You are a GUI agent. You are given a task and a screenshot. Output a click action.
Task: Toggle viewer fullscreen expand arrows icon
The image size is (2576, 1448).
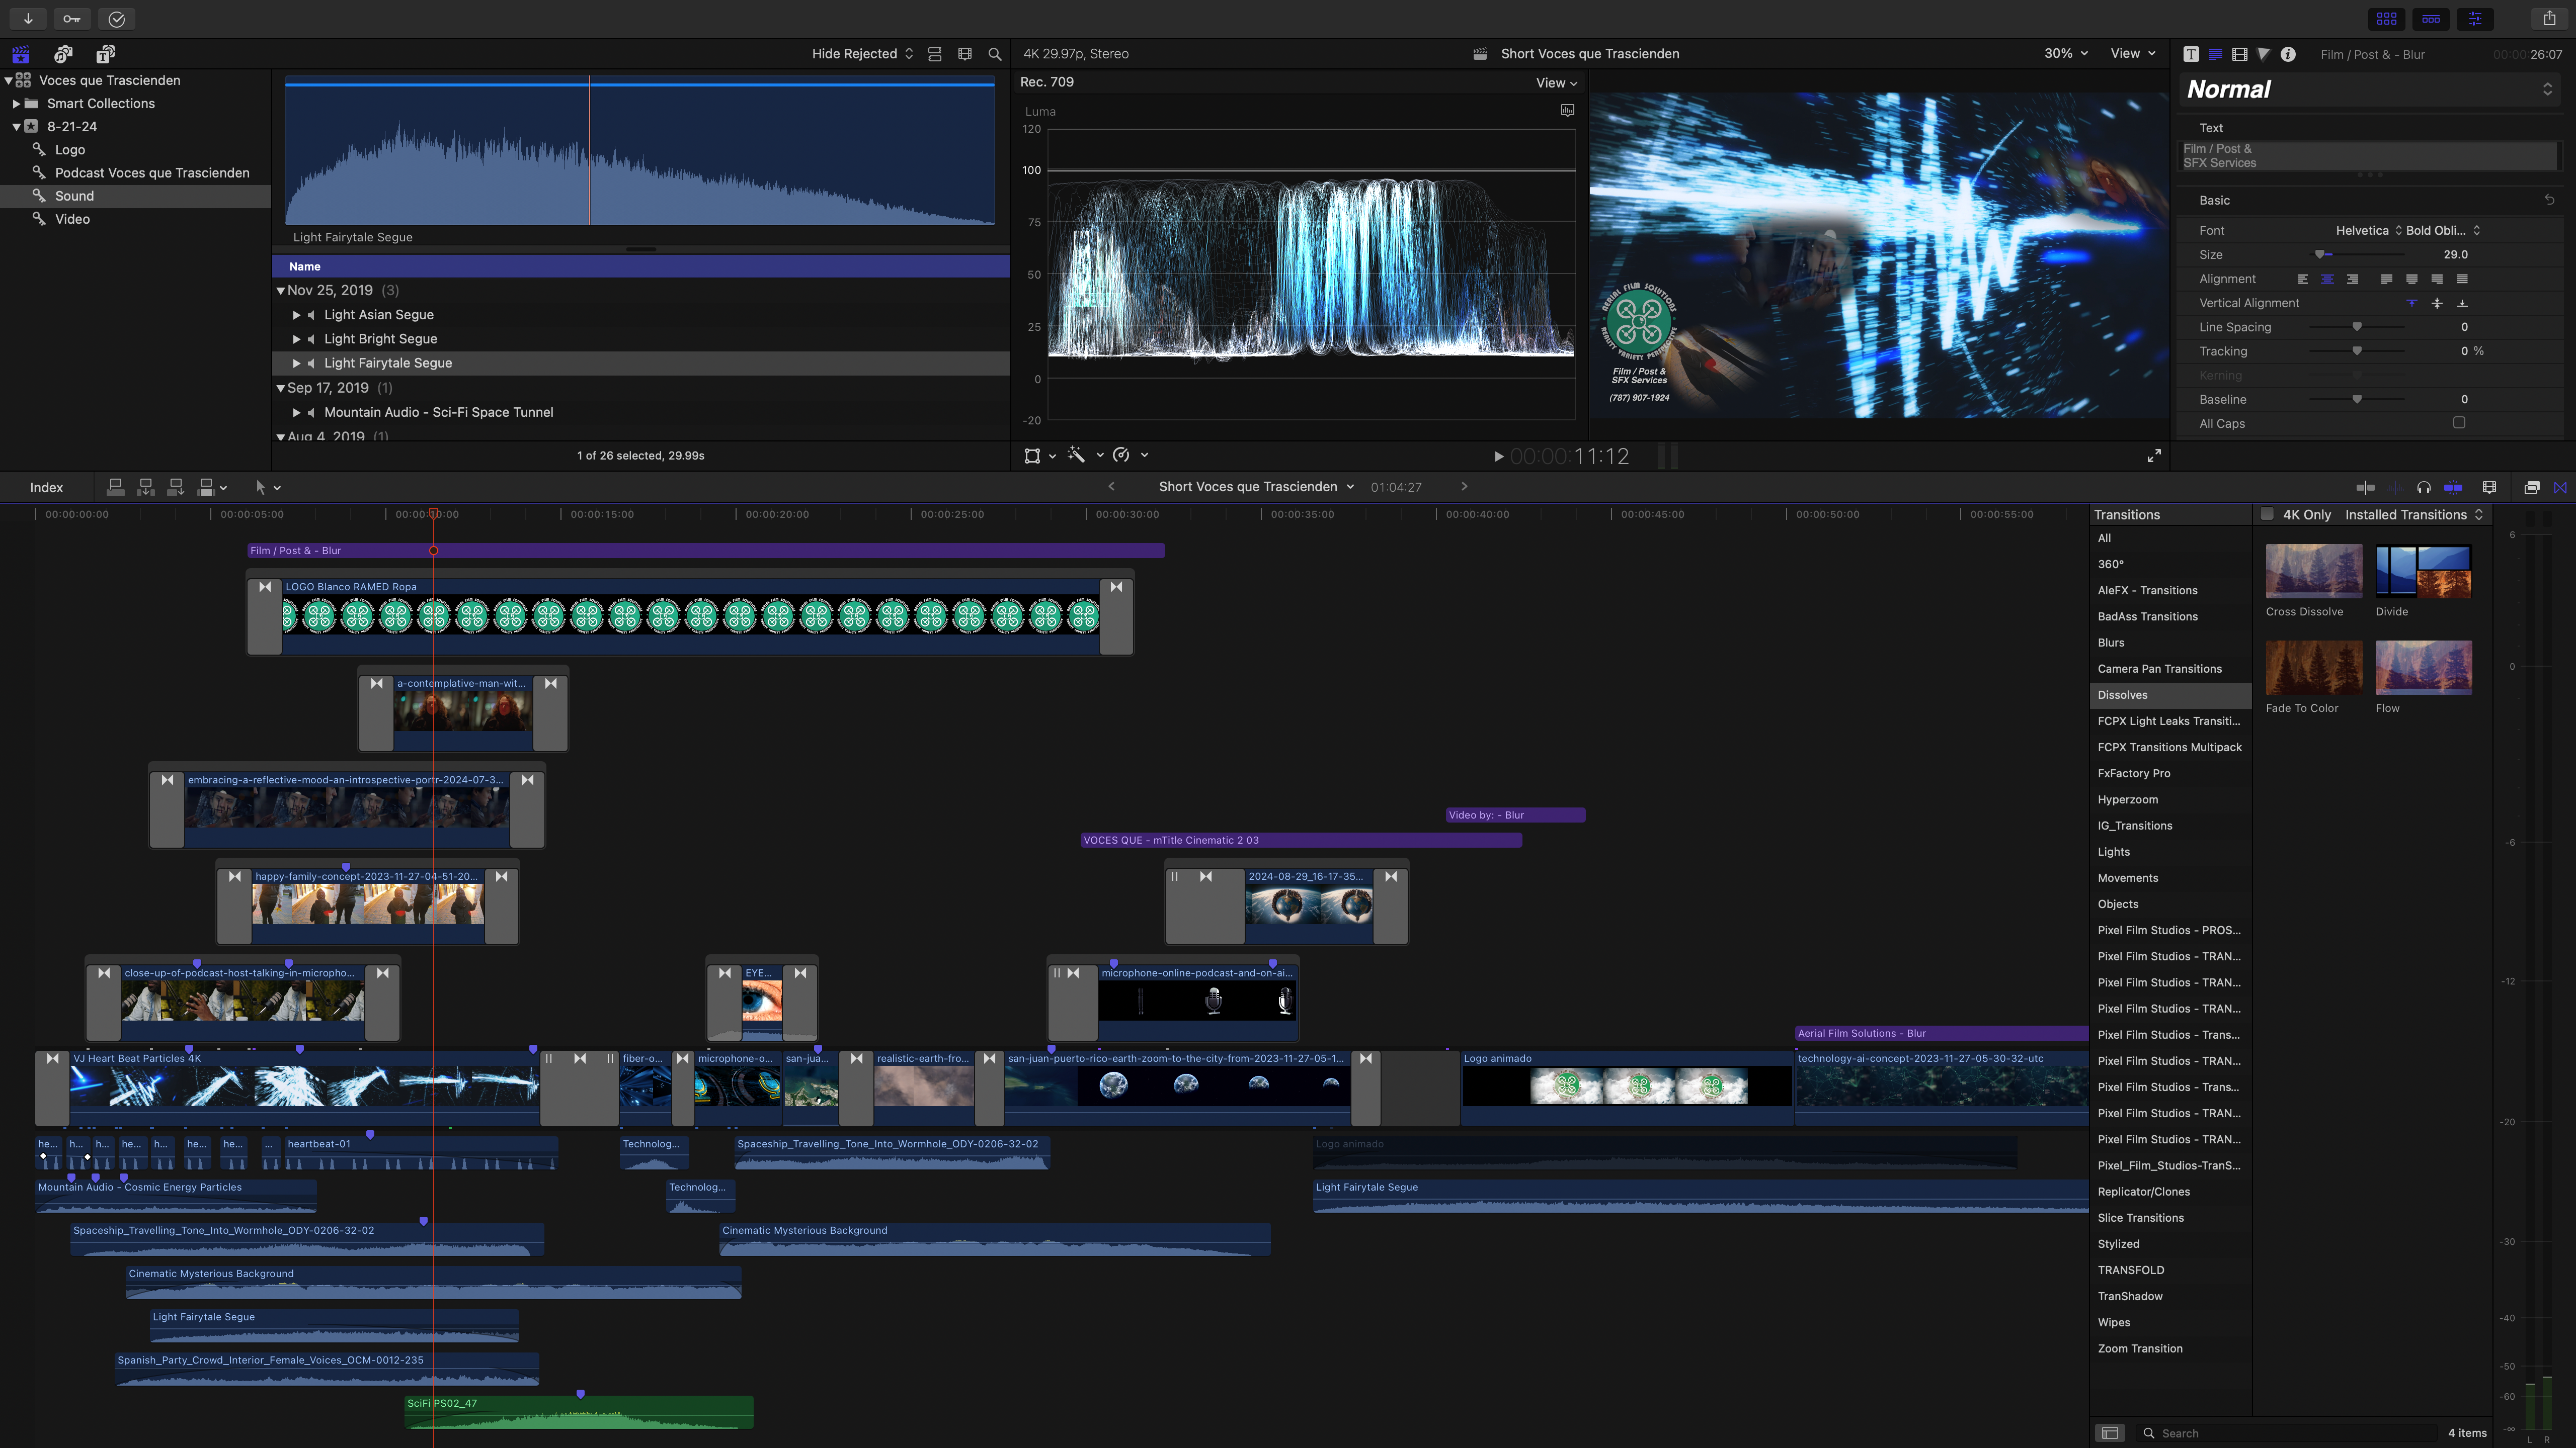pyautogui.click(x=2154, y=456)
